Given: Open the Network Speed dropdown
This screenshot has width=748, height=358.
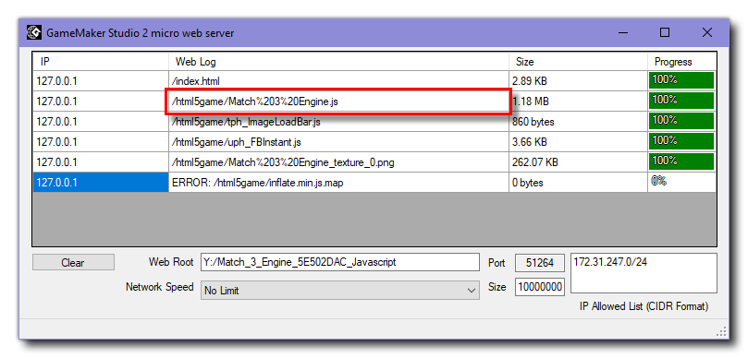Looking at the screenshot, I should (339, 291).
